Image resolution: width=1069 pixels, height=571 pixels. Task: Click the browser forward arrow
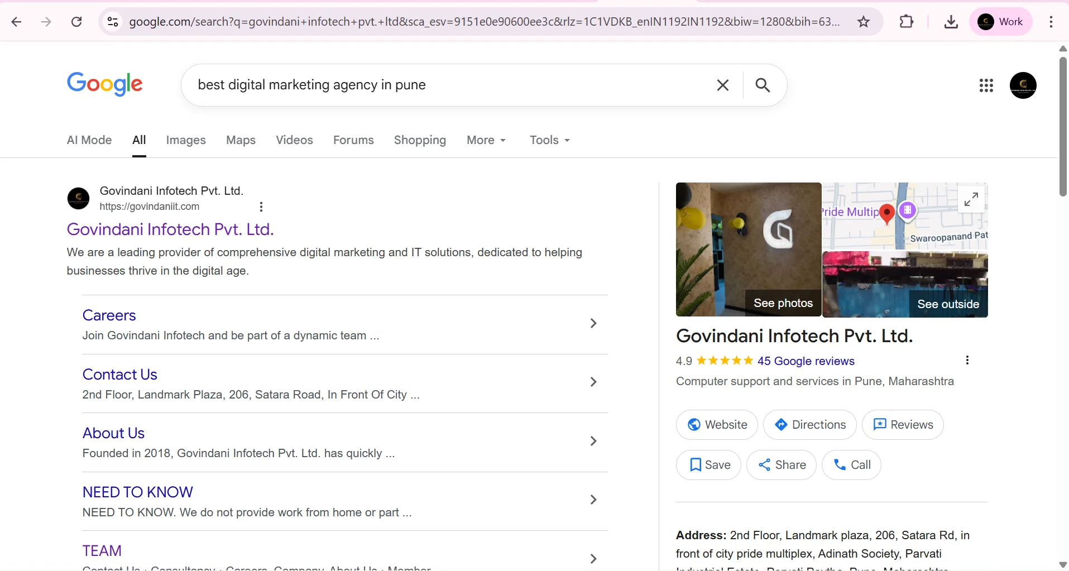pyautogui.click(x=47, y=22)
